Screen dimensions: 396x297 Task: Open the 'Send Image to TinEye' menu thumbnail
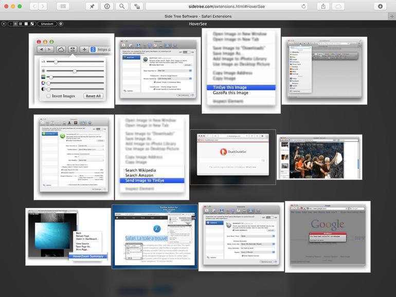pos(152,157)
